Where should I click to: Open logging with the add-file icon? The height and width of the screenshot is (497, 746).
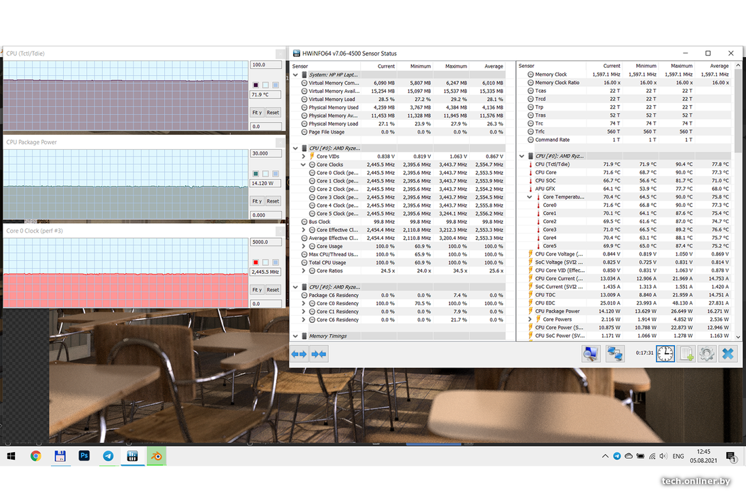pos(686,353)
